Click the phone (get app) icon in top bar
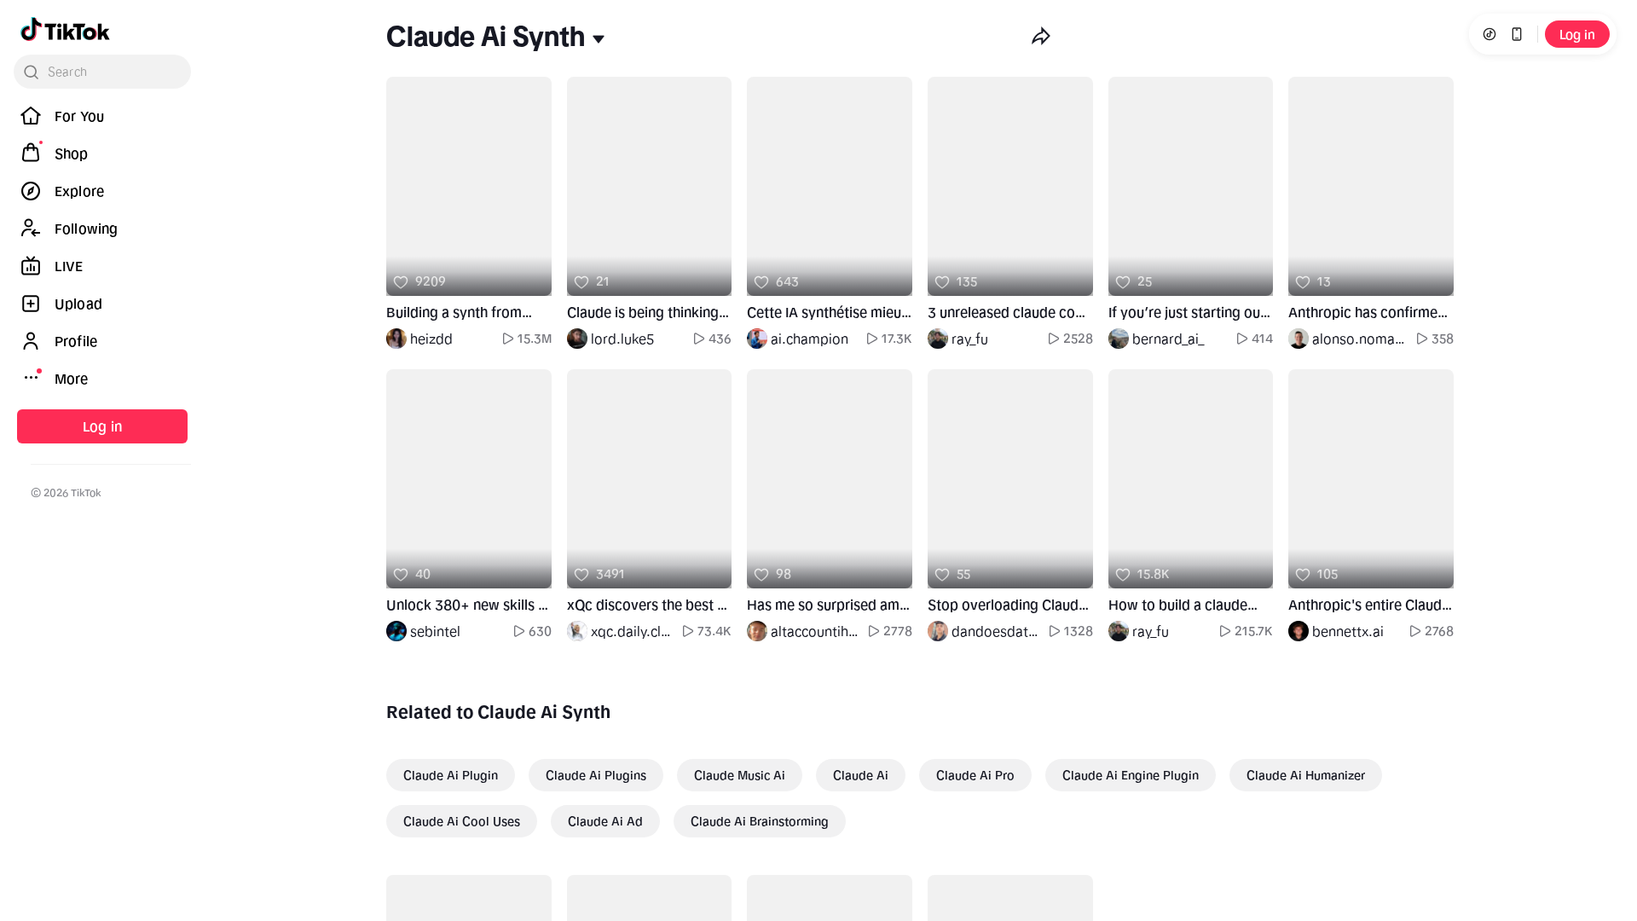 1516,34
